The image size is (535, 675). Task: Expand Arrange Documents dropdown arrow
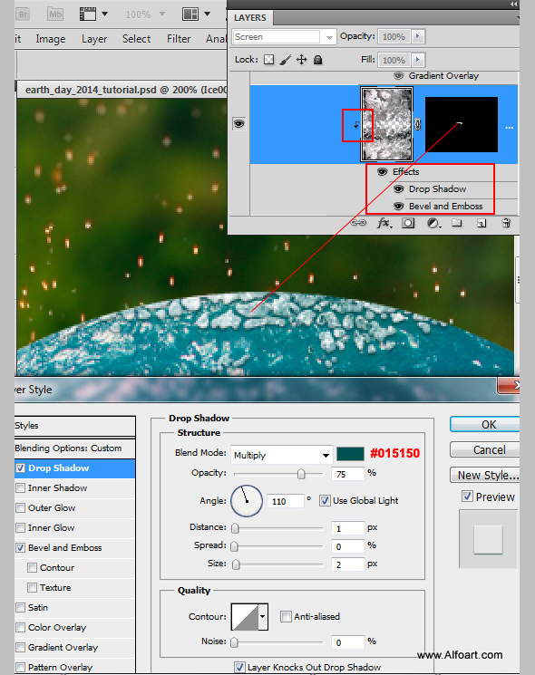[x=207, y=14]
